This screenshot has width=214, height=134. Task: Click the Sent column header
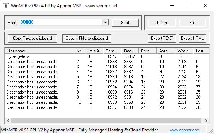click(112, 51)
